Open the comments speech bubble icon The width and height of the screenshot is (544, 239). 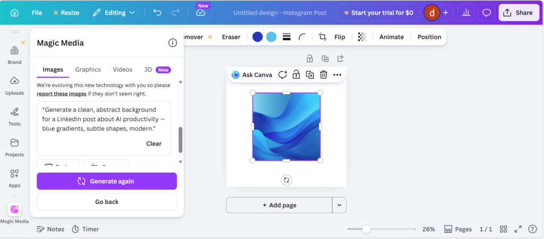[486, 12]
